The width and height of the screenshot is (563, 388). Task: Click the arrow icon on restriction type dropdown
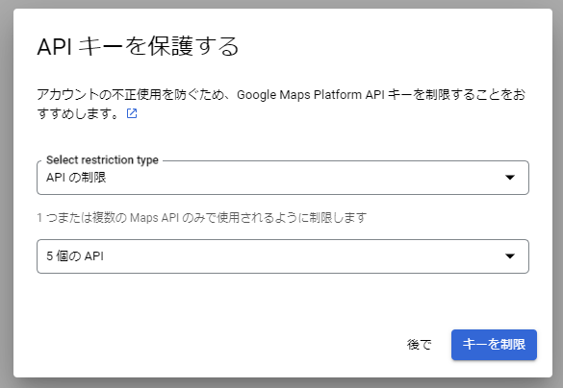click(510, 178)
